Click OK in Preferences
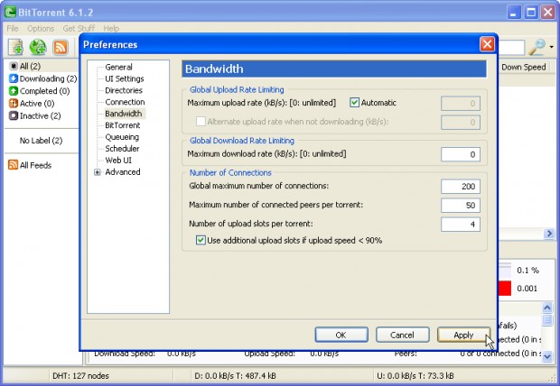Image resolution: width=560 pixels, height=386 pixels. (x=341, y=335)
